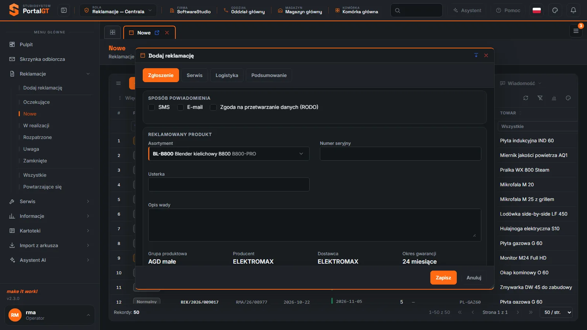The image size is (587, 330).
Task: Switch to the Serwis tab
Action: coord(194,75)
